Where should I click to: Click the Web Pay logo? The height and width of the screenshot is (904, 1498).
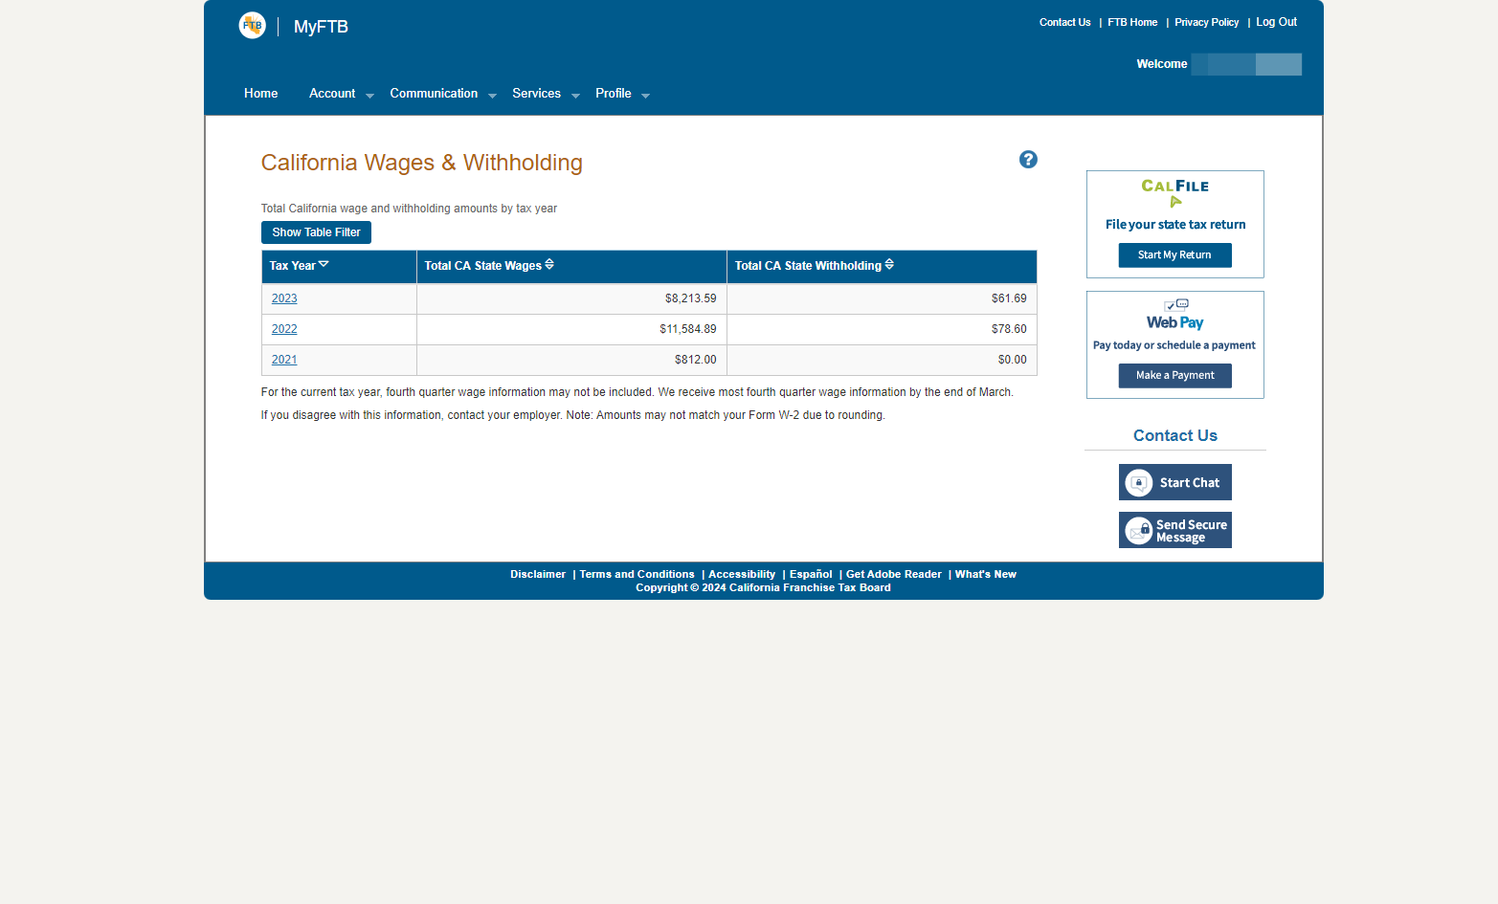pos(1175,316)
